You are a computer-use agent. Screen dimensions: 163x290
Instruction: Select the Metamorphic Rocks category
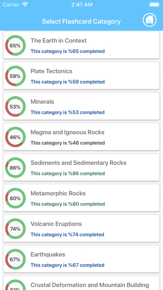point(81,198)
